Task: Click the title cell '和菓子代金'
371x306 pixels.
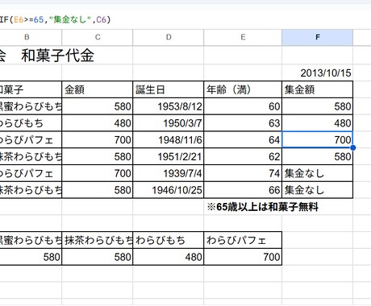Action: coord(57,56)
